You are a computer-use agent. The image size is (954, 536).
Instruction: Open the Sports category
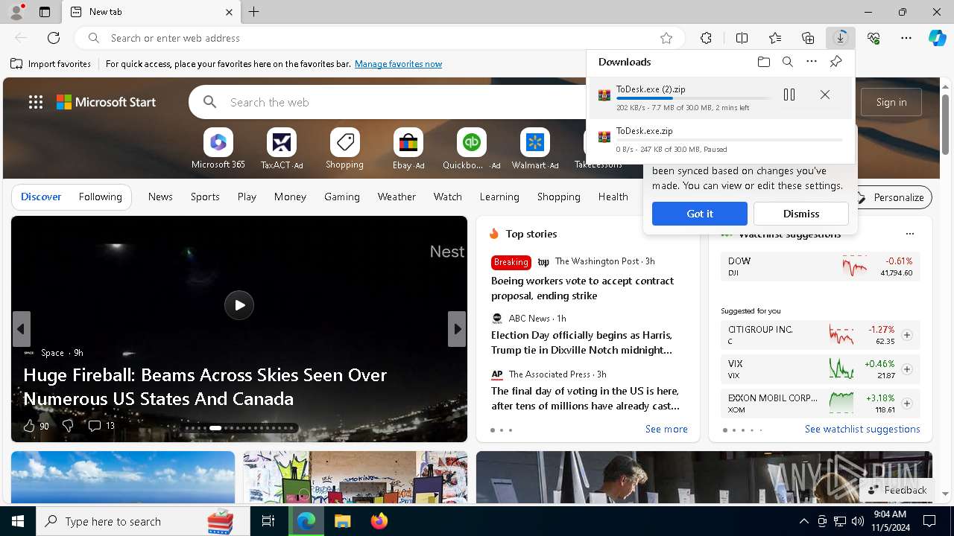[205, 197]
